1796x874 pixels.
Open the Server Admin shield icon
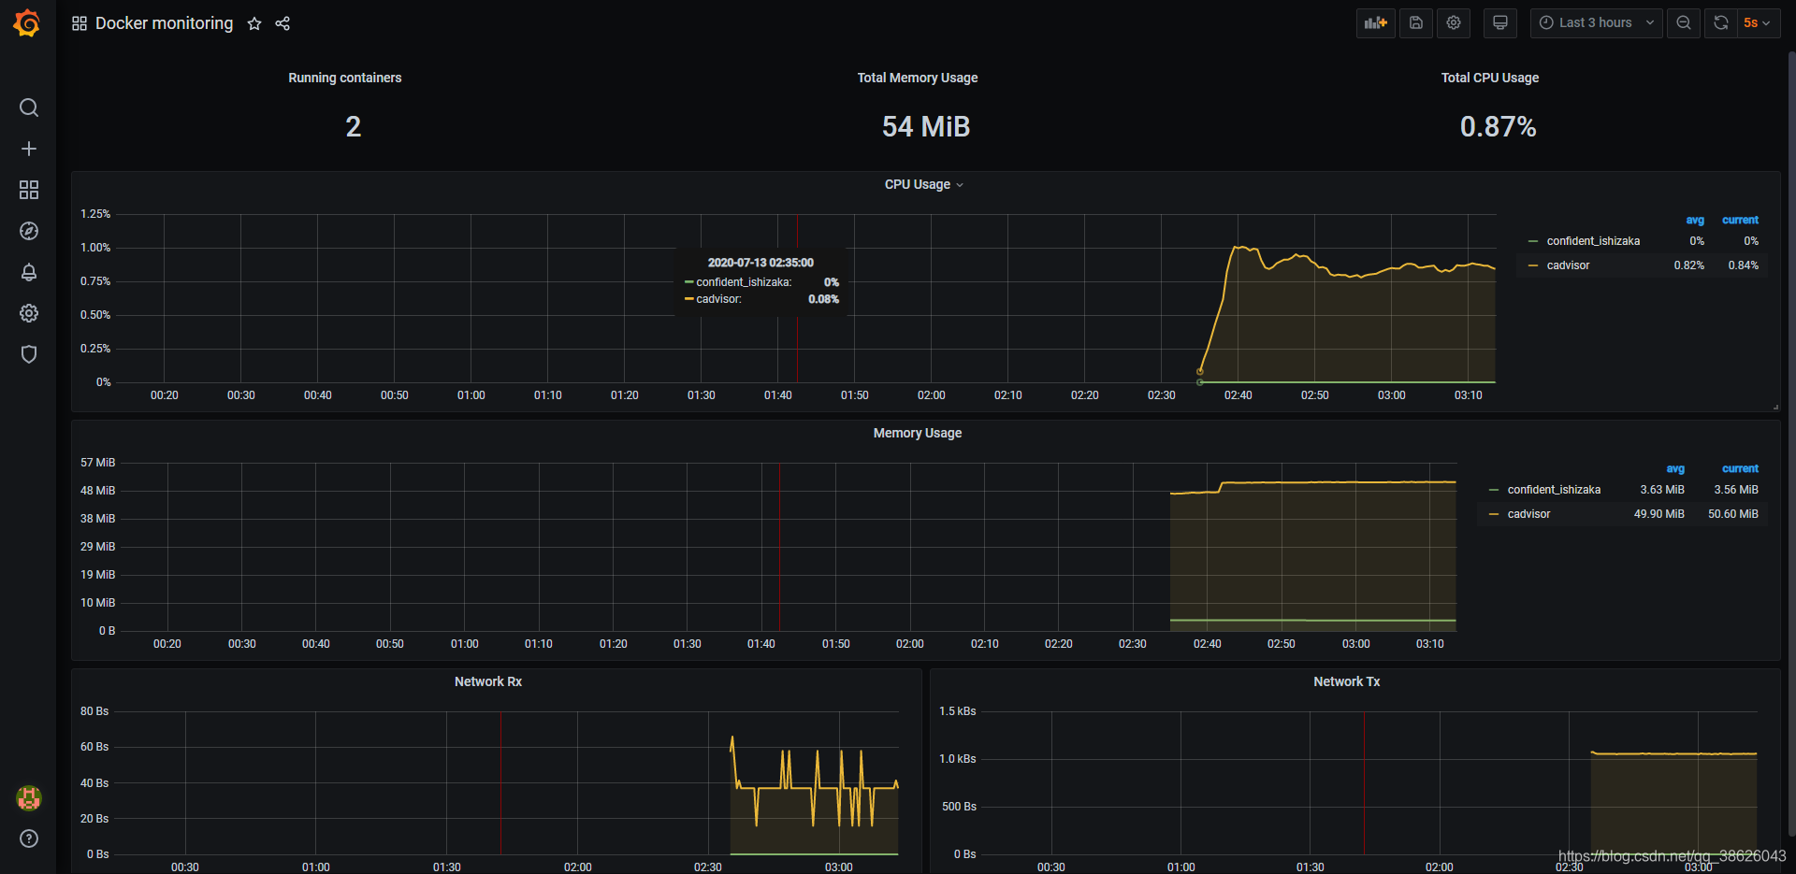click(29, 354)
